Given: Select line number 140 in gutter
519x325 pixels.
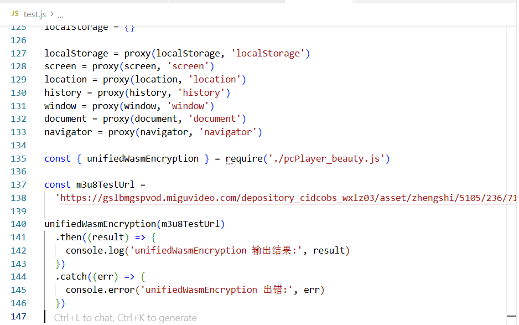Looking at the screenshot, I should pos(19,224).
